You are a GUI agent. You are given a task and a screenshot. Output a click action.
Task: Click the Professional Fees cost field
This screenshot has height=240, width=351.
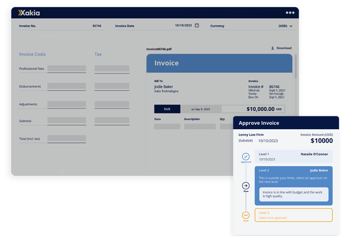pos(67,69)
